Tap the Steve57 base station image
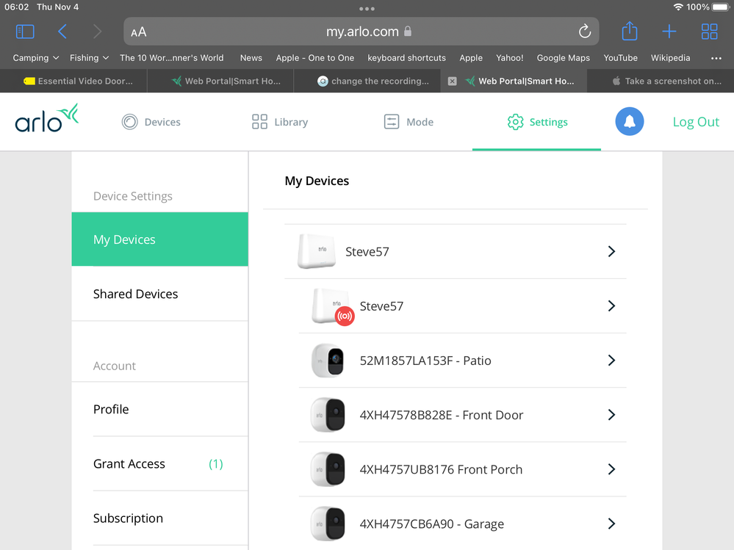 click(x=317, y=251)
